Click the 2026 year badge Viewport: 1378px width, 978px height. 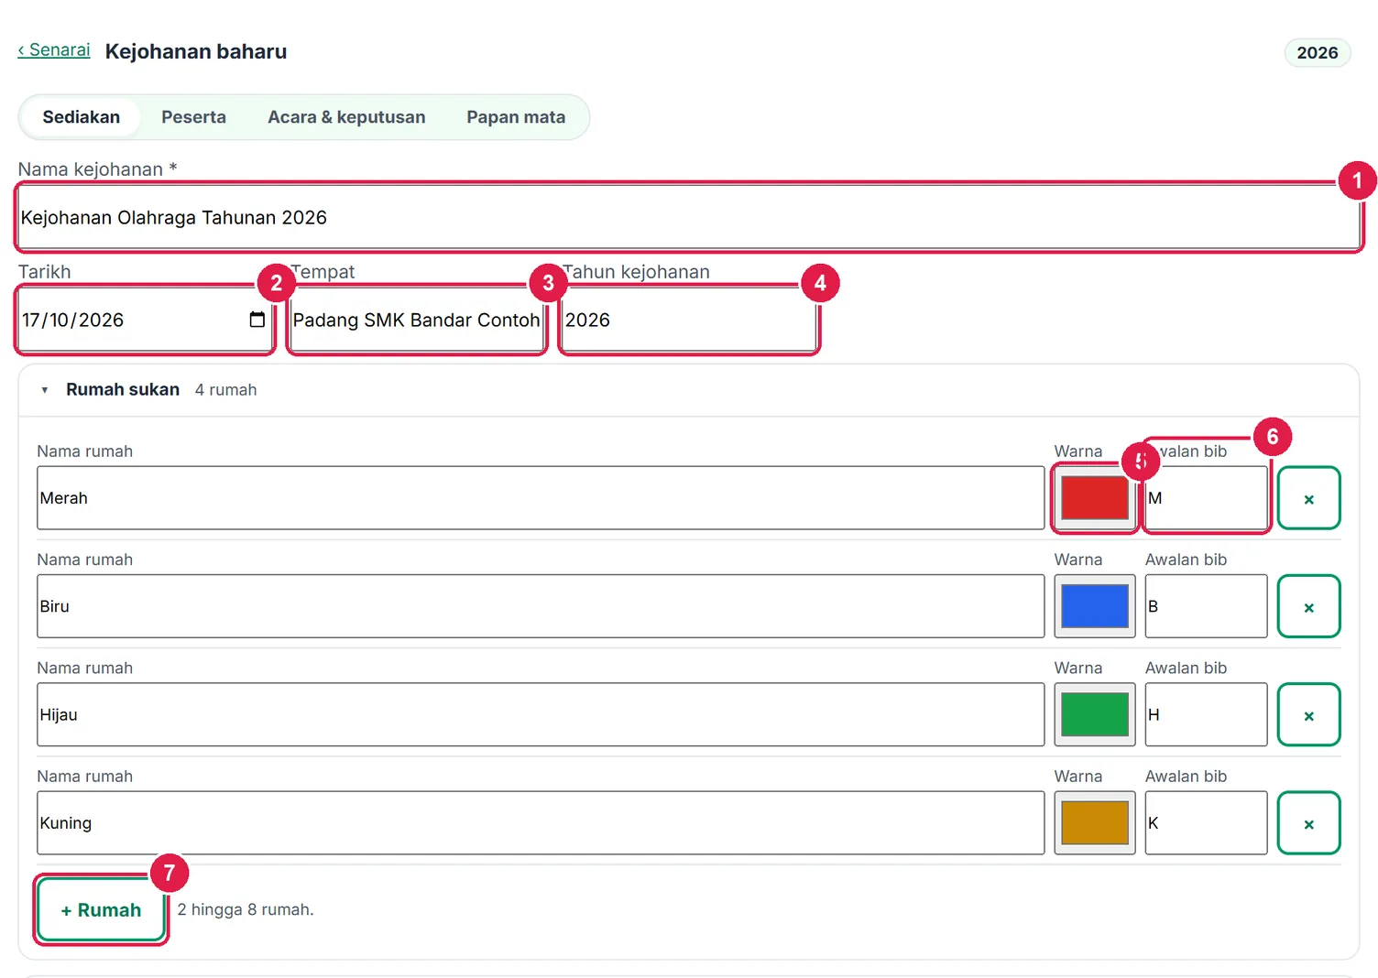pos(1318,52)
